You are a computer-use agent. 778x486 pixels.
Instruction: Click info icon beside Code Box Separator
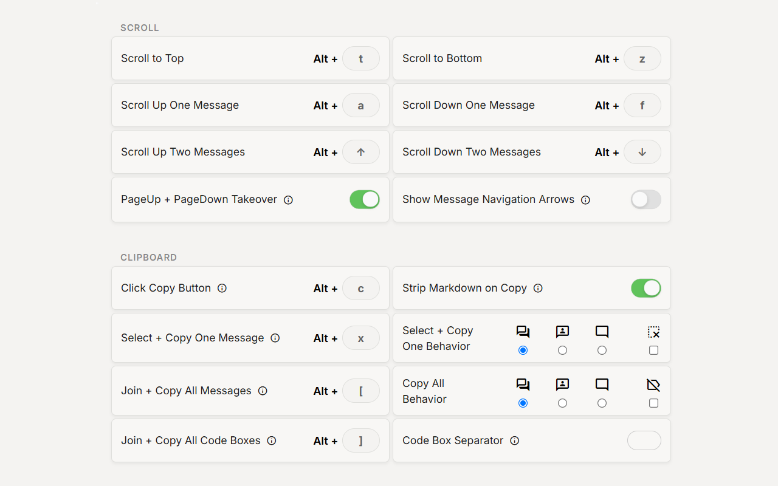coord(515,441)
